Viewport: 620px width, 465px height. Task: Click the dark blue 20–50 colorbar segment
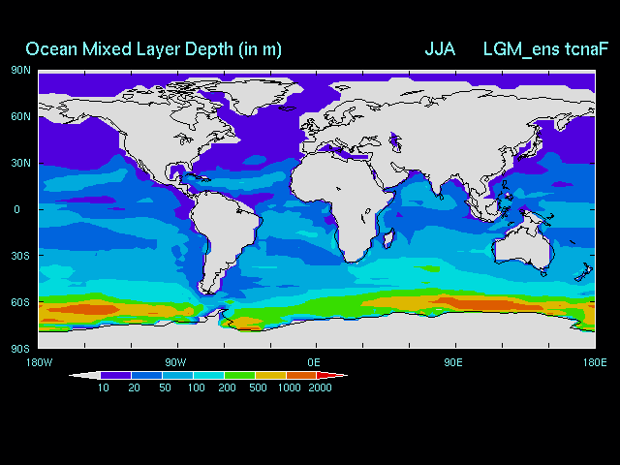[146, 375]
